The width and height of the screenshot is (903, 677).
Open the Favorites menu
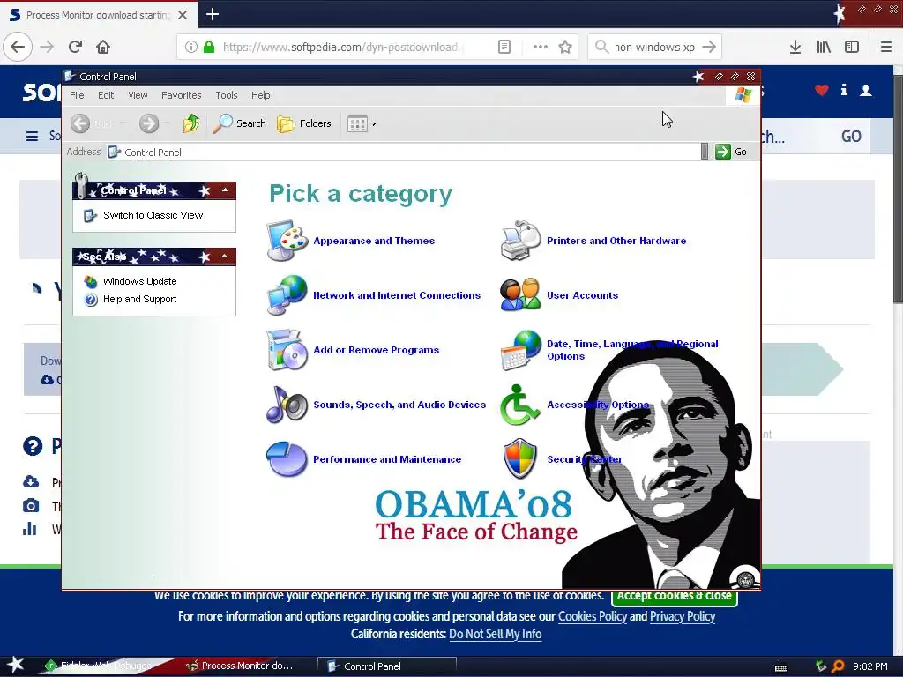181,95
